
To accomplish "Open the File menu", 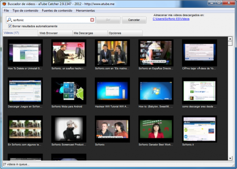I will 6,10.
